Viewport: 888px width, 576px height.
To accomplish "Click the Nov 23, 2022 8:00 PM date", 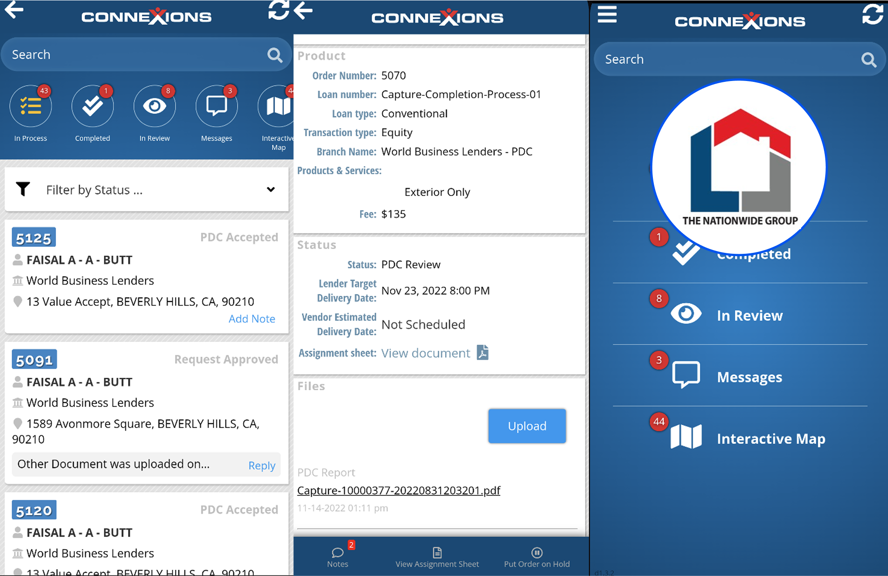I will [435, 290].
